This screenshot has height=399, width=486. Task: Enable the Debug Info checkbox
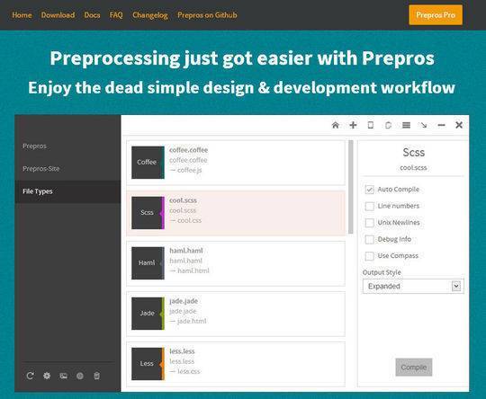[370, 239]
